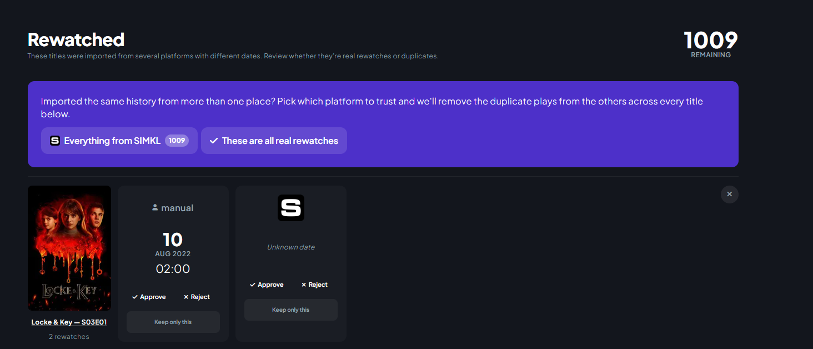Click the SIMKL logo in the second card
813x349 pixels.
click(x=291, y=208)
